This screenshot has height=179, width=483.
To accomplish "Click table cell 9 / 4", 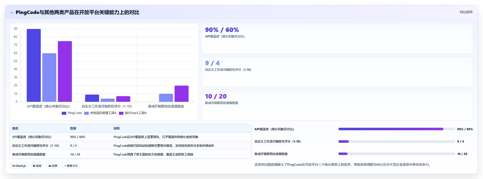I will pyautogui.click(x=73, y=146).
